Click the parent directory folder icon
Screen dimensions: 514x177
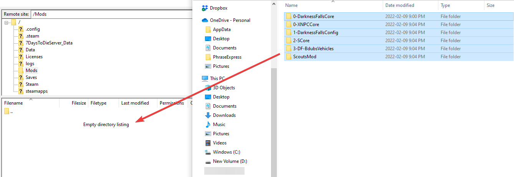click(7, 111)
